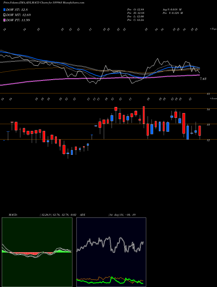Select the 'DOW MT: 12.69' legend label
The image size is (217, 287).
coord(18,15)
